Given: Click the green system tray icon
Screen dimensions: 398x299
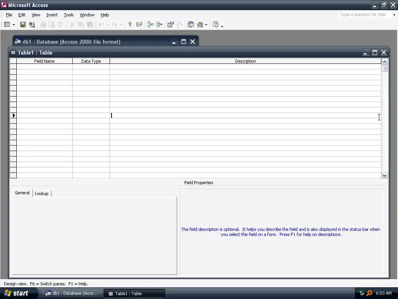Looking at the screenshot, I should coord(362,293).
